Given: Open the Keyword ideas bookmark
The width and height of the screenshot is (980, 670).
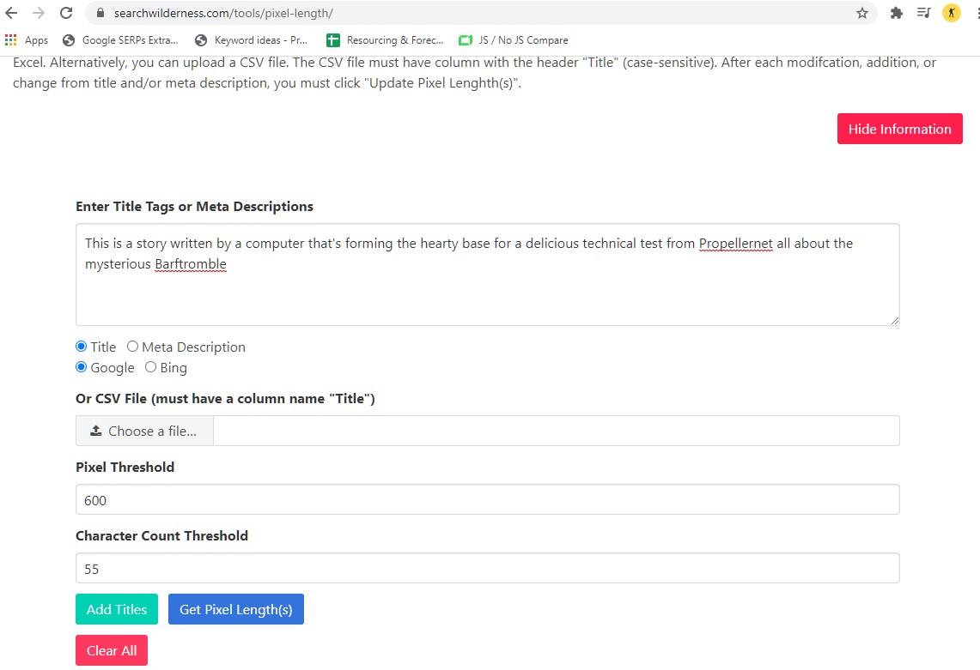Looking at the screenshot, I should click(252, 40).
